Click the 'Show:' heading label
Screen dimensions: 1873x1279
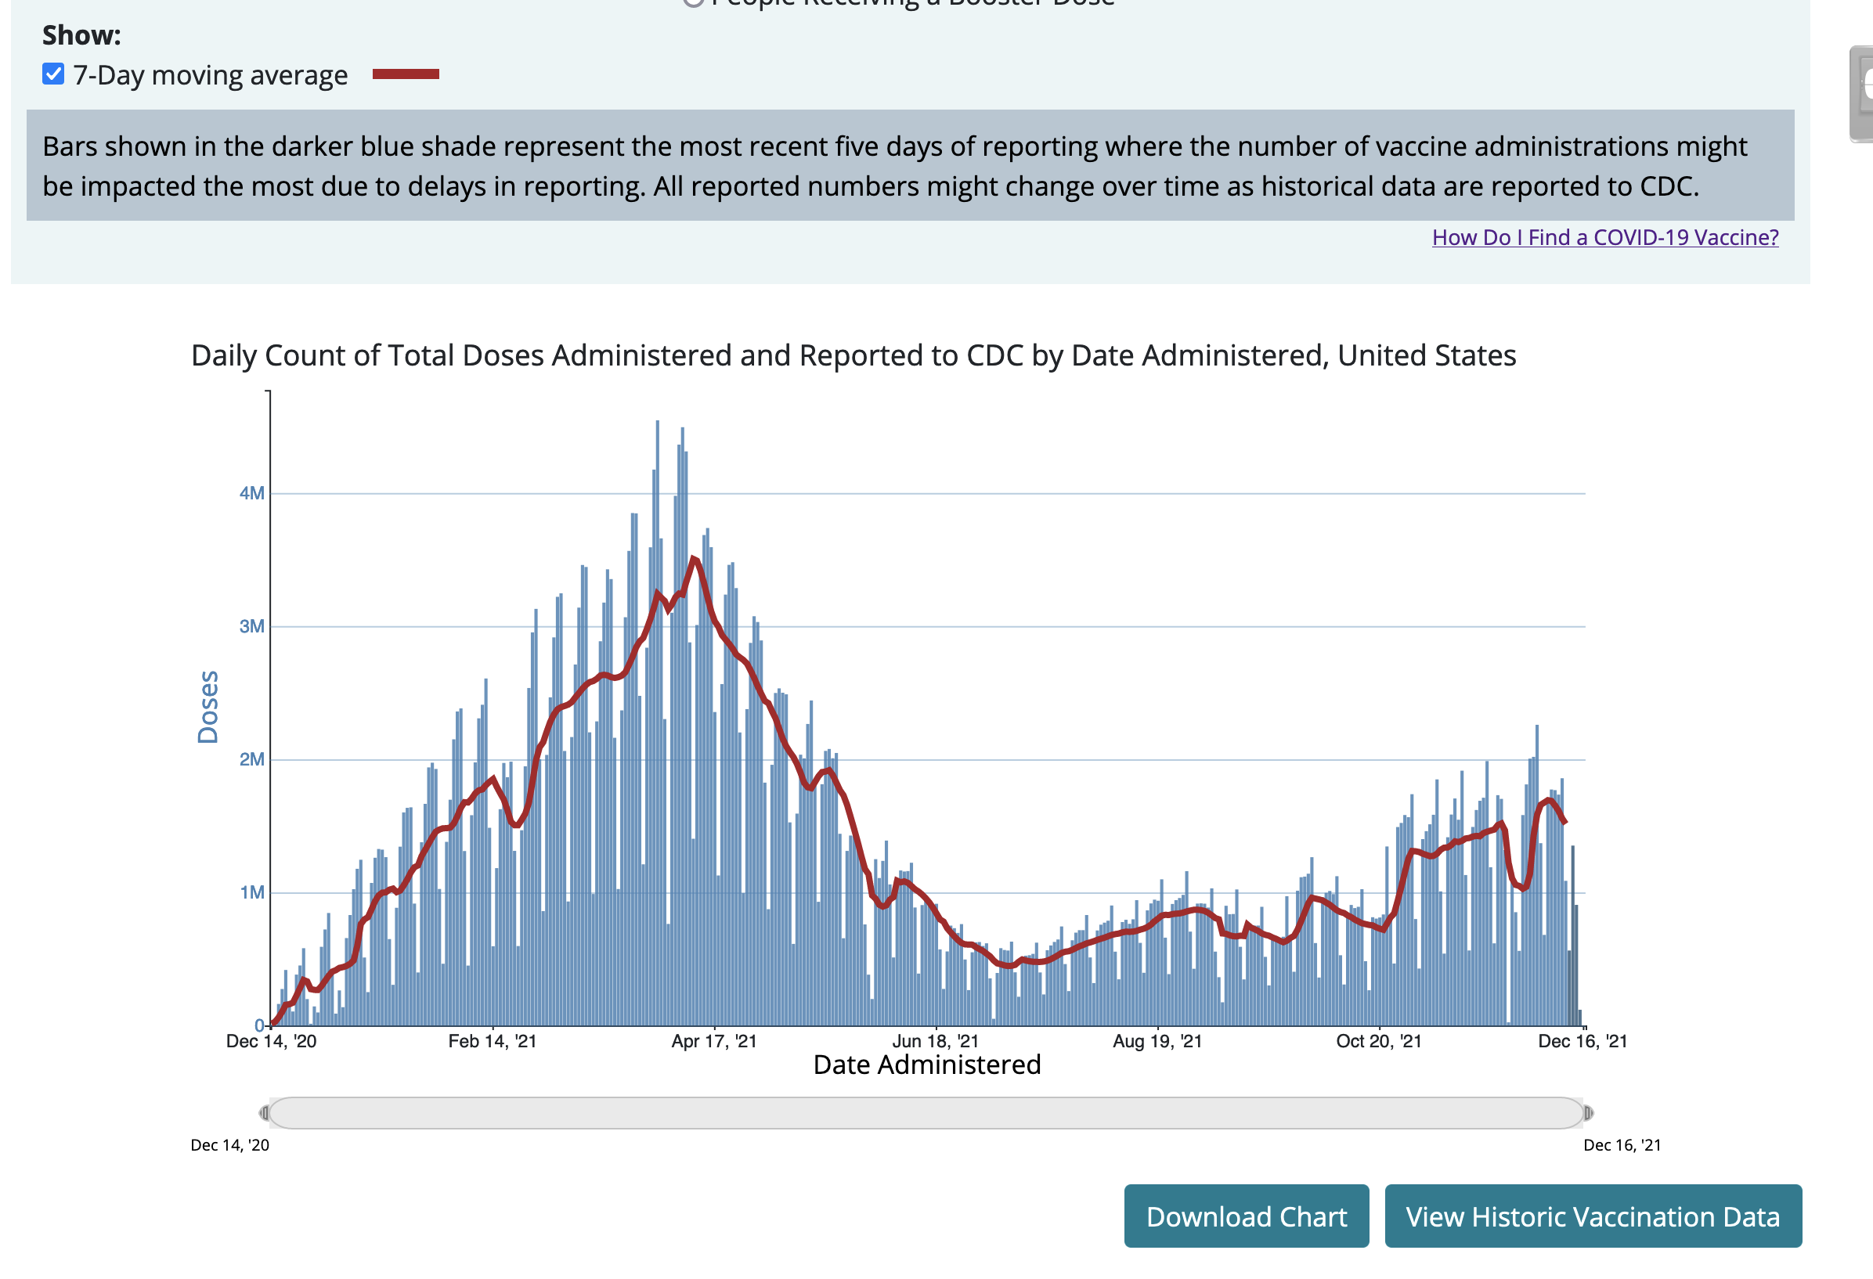pos(81,34)
